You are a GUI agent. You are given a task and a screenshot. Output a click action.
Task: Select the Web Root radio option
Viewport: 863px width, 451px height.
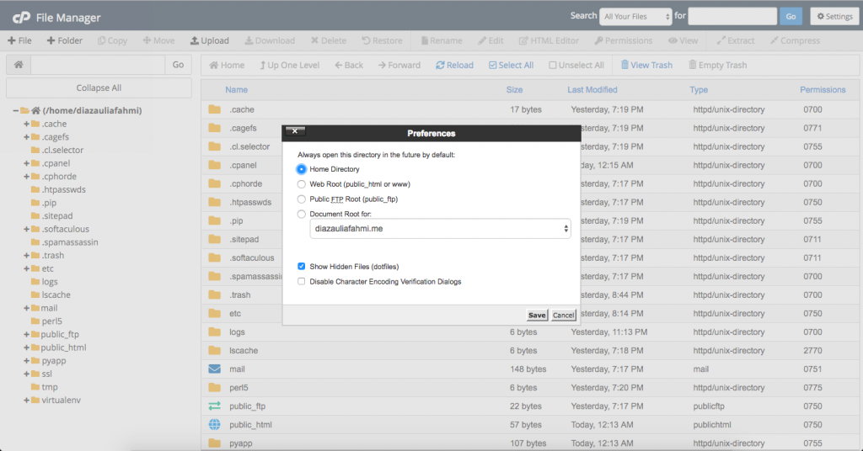[x=302, y=184]
